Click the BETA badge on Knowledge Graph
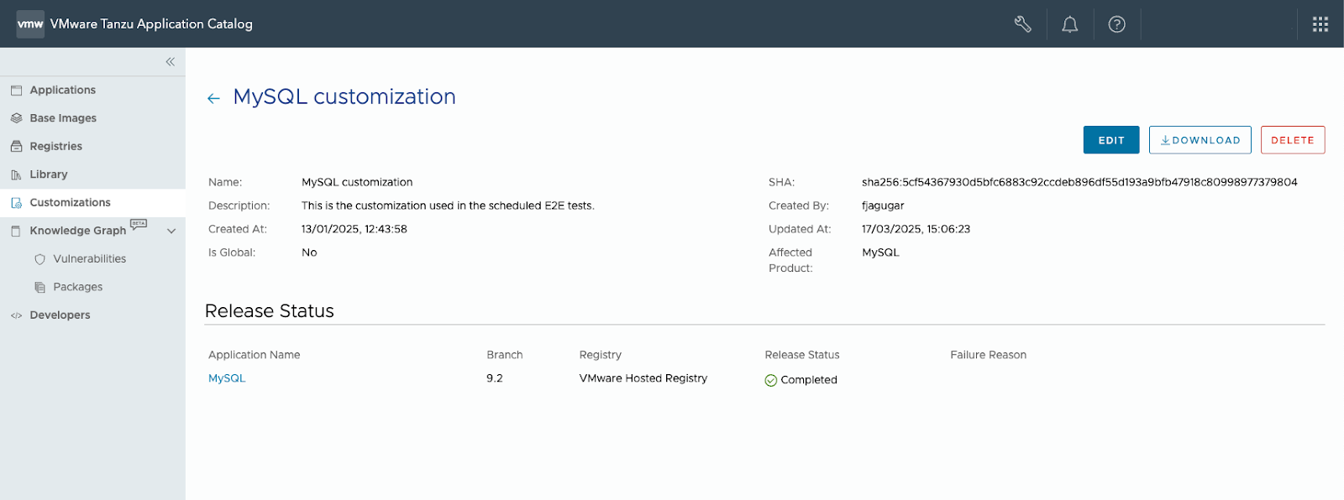1344x500 pixels. (139, 224)
